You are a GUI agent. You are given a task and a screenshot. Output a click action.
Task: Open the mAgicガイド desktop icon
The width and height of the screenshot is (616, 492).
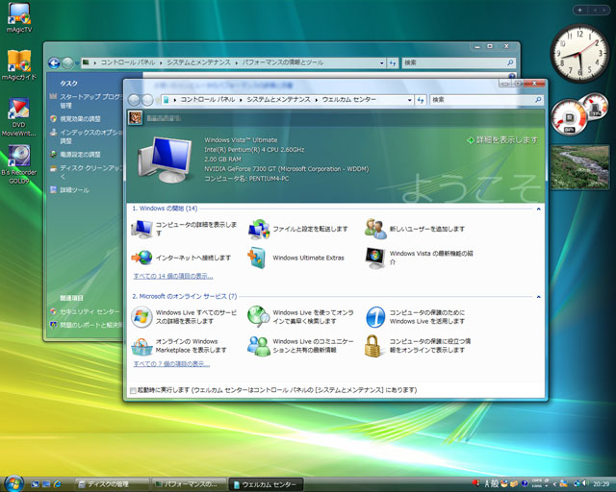point(19,65)
